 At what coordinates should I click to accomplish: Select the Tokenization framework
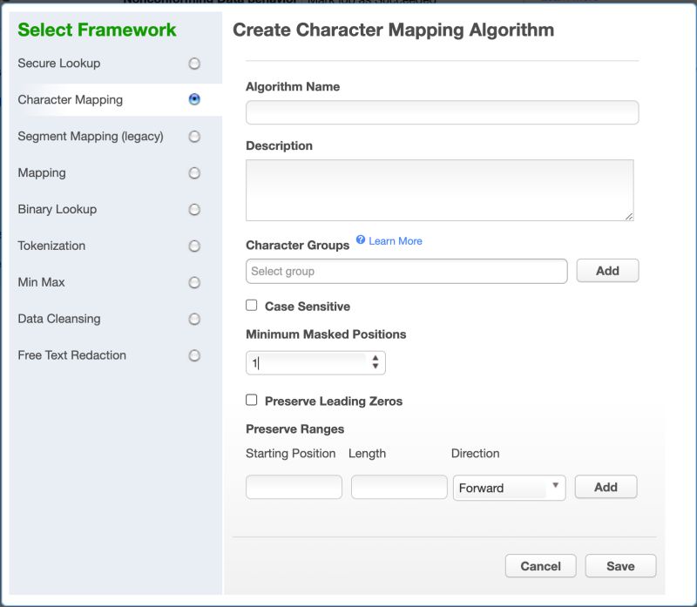195,246
